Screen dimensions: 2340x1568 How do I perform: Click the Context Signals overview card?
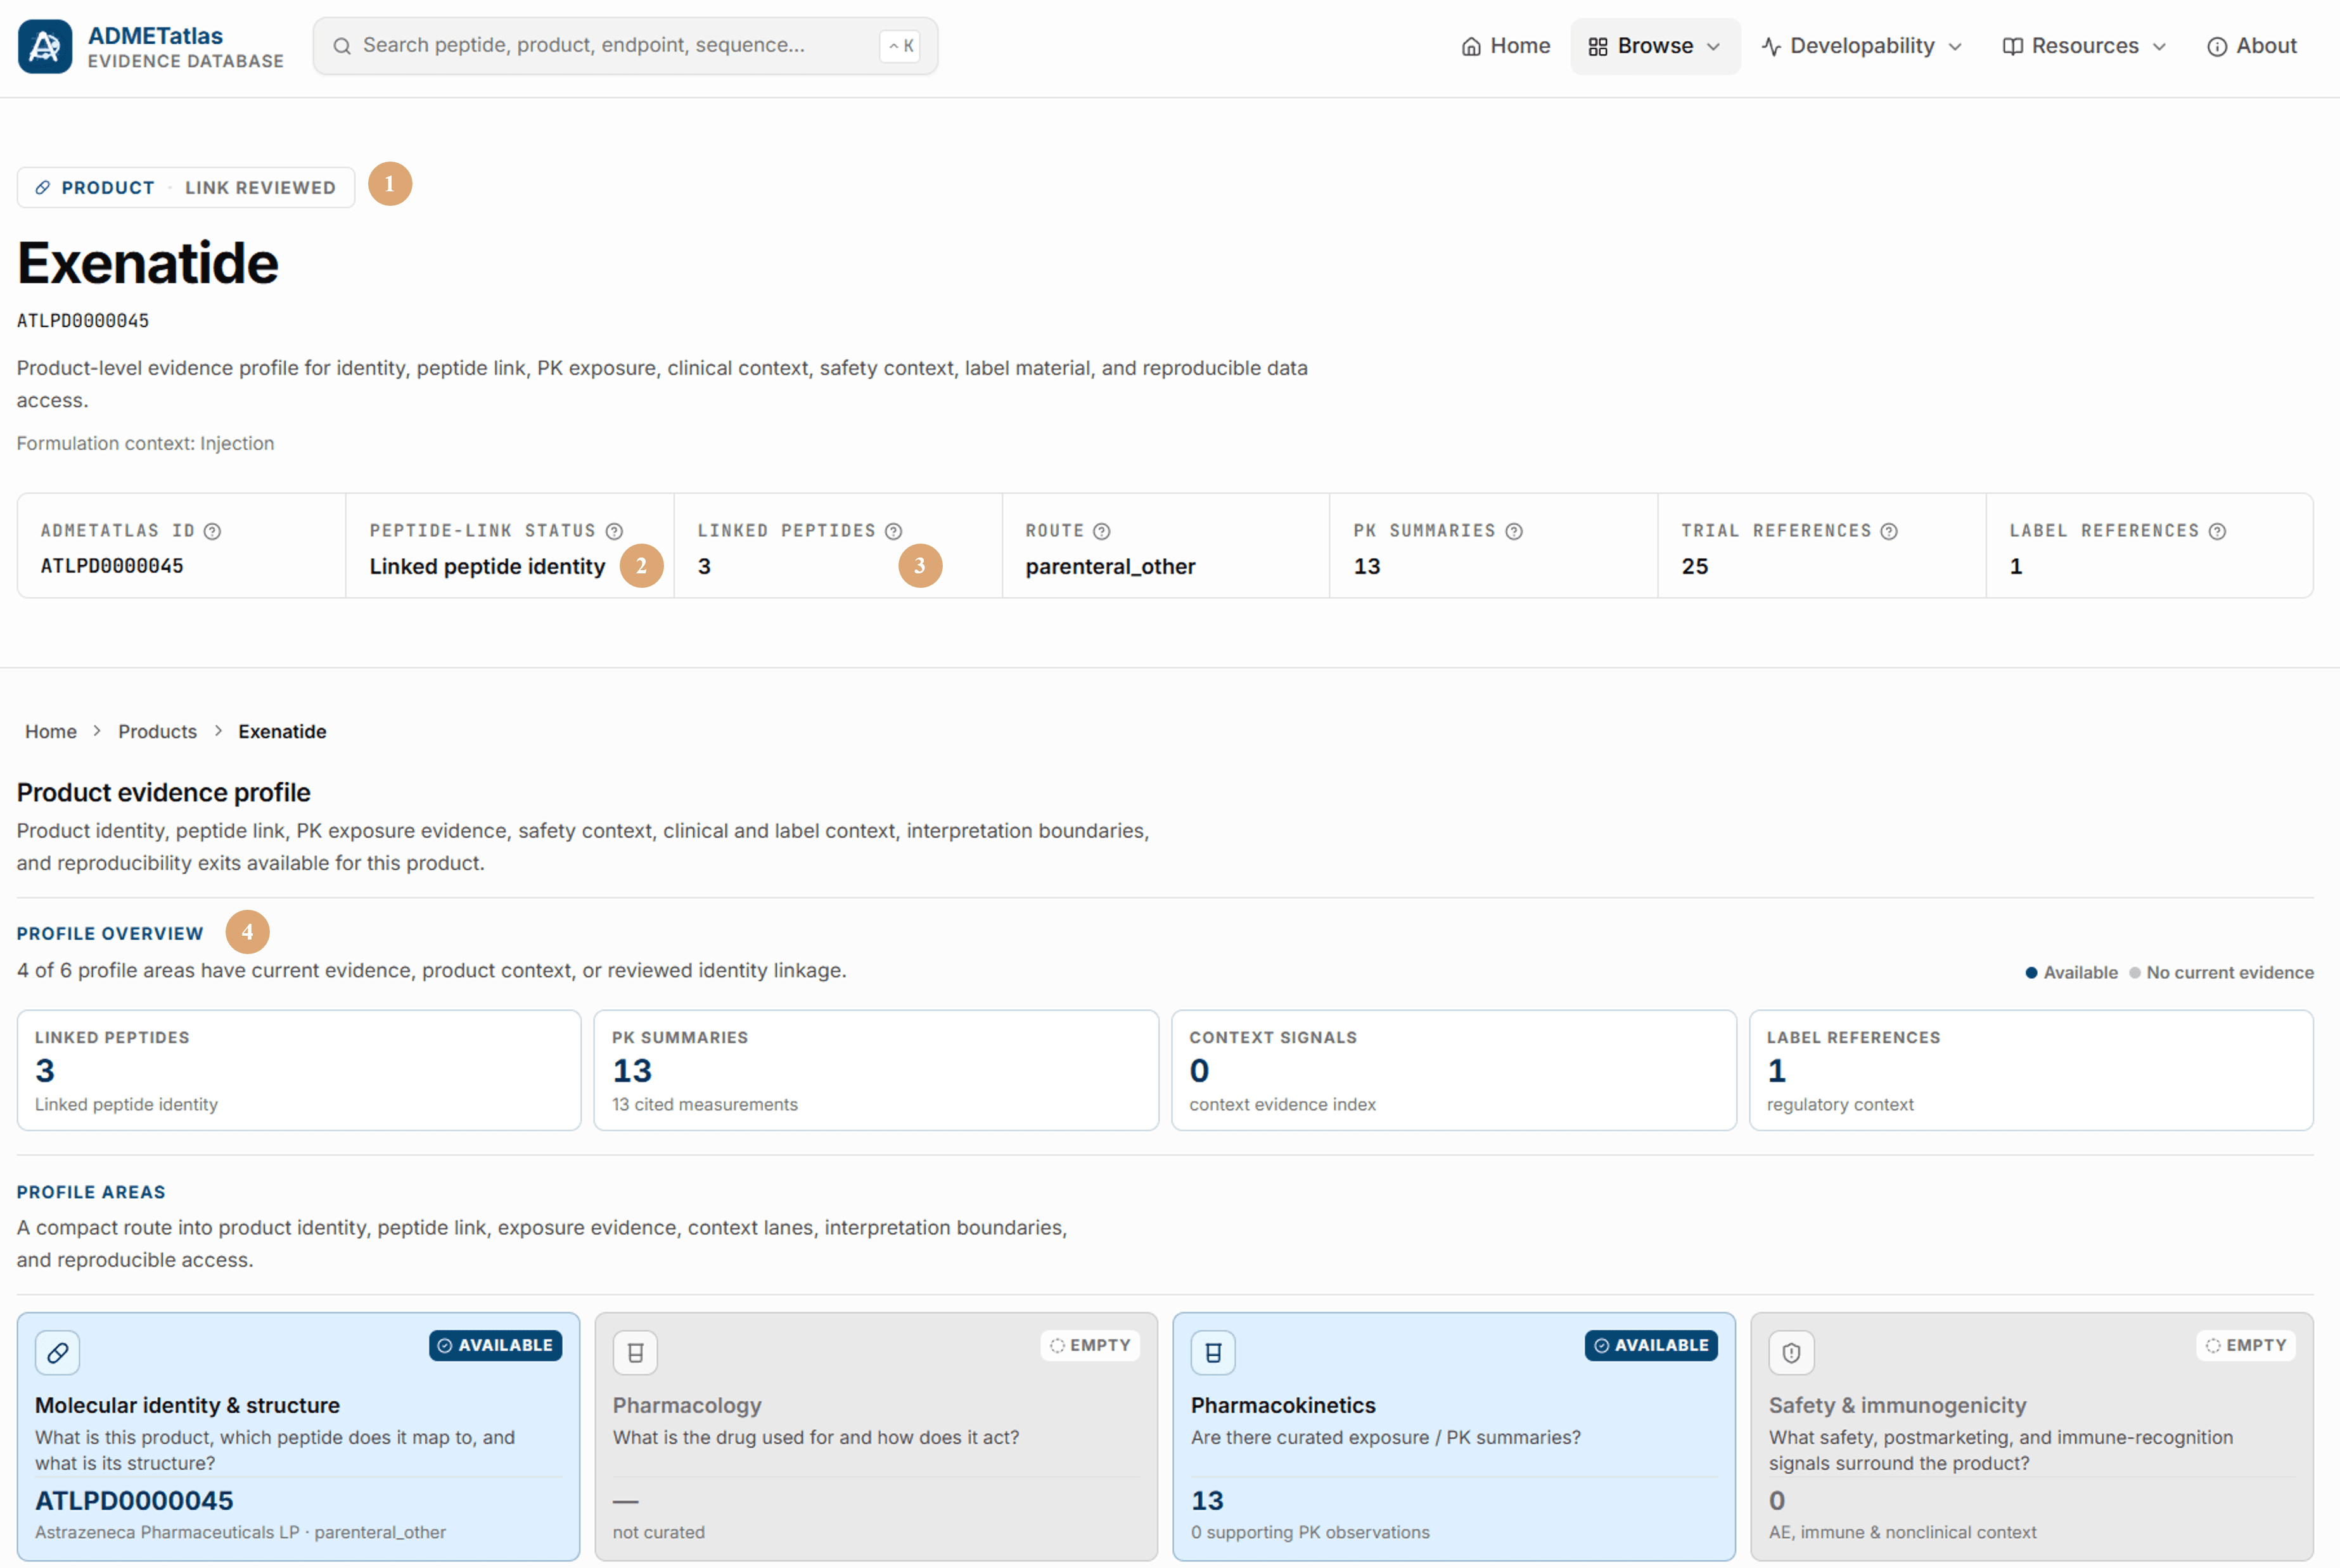click(1454, 1070)
